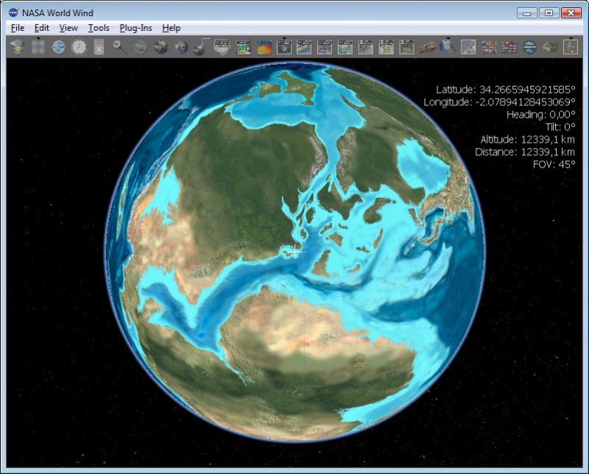Expand the grid icon's dropdown arrow
589x474 pixels.
(38, 38)
